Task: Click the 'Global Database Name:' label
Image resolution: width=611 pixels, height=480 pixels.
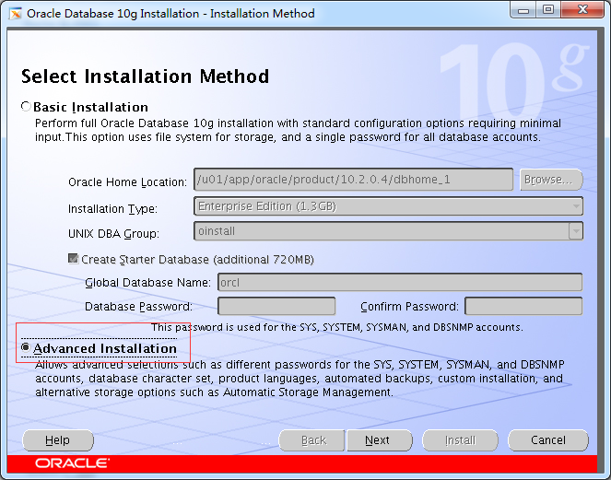Action: (147, 283)
